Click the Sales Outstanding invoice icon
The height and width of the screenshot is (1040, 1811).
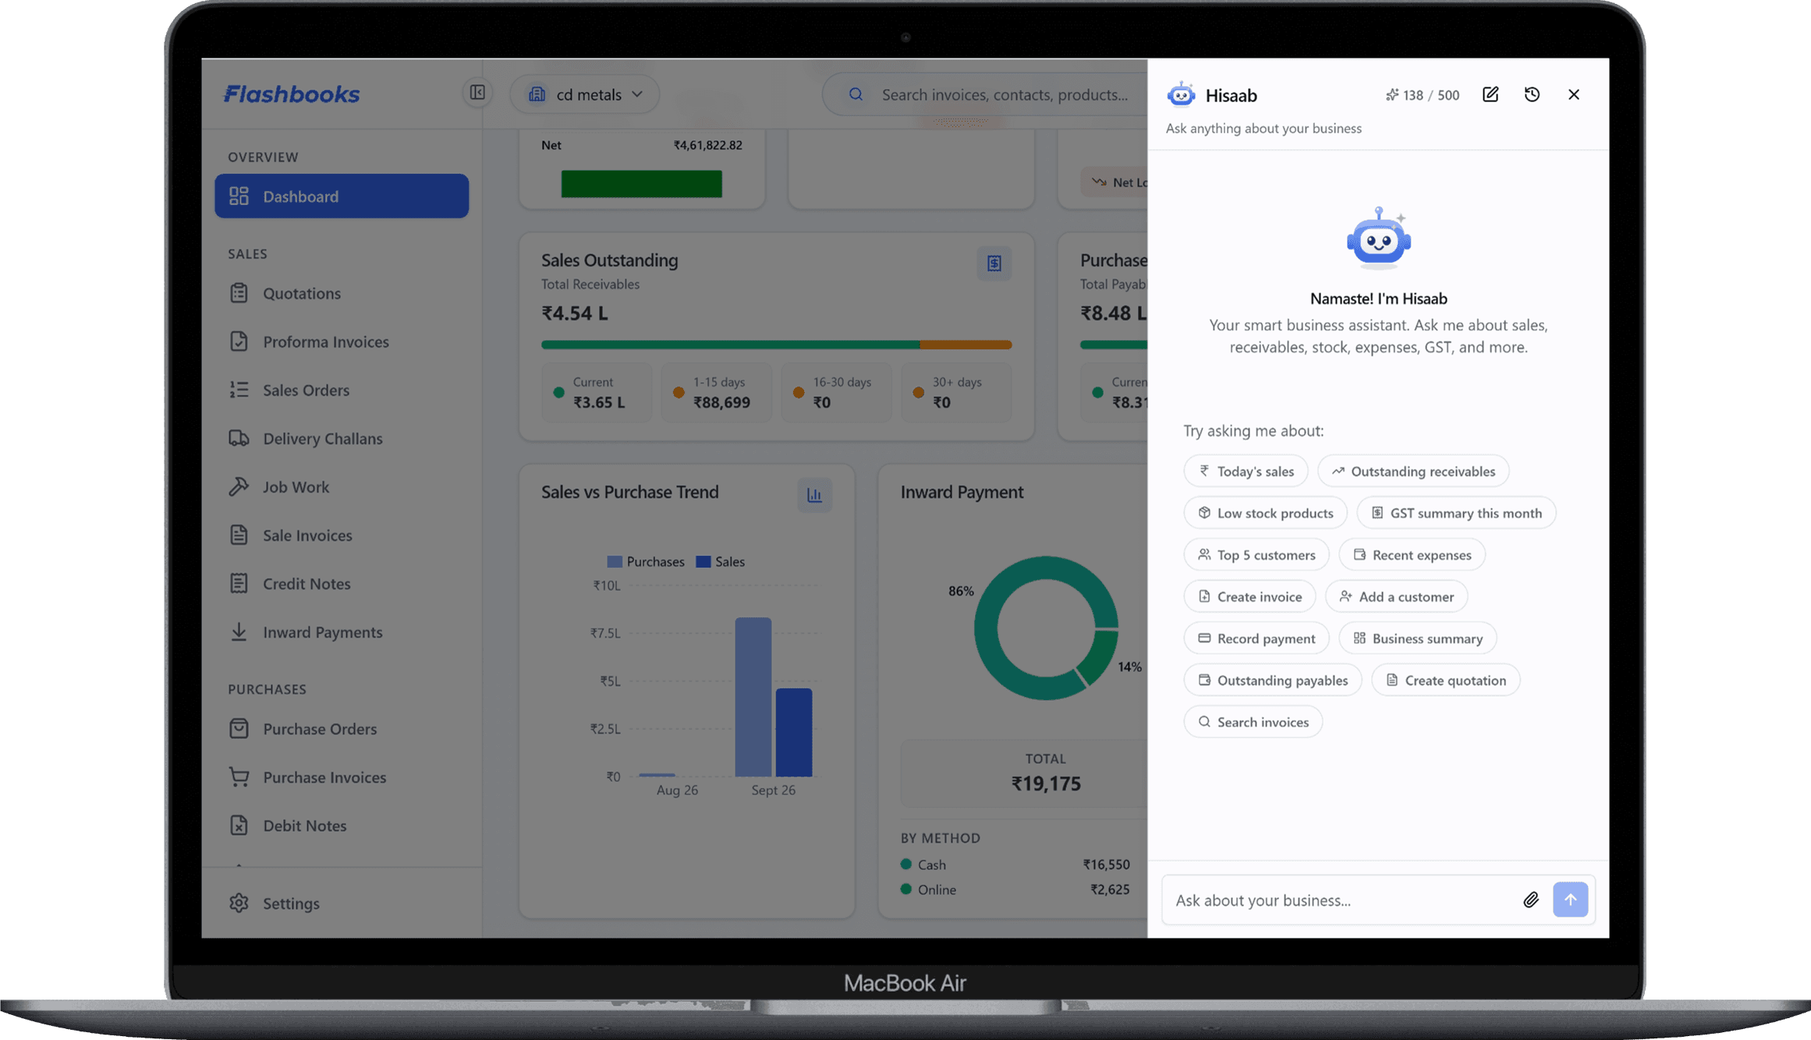(x=994, y=264)
